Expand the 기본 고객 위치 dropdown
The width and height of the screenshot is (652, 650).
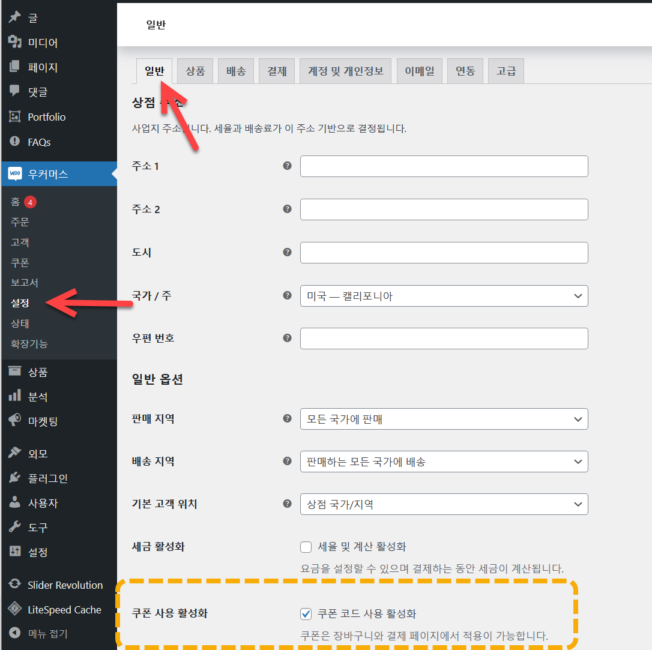point(444,504)
